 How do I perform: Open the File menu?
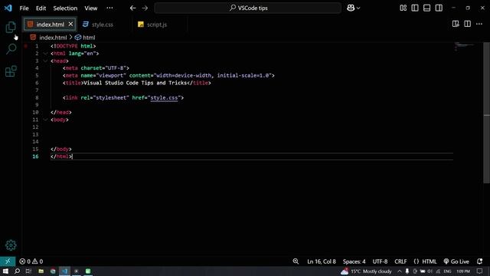(24, 8)
